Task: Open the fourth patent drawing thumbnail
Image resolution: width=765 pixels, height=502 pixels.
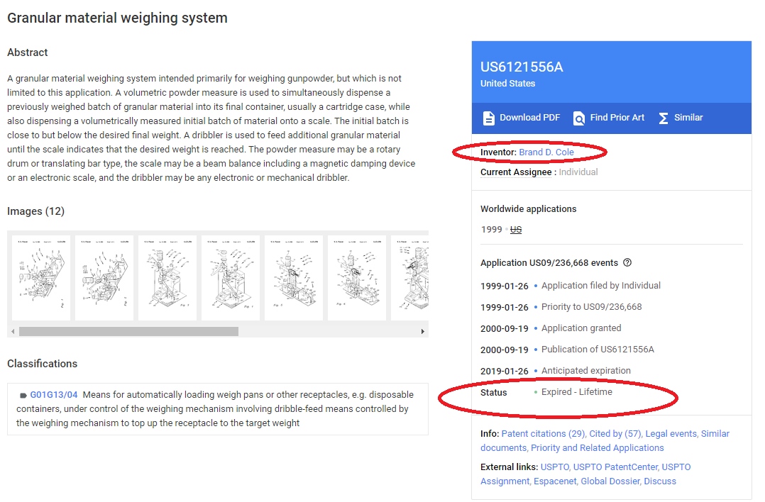Action: point(231,278)
